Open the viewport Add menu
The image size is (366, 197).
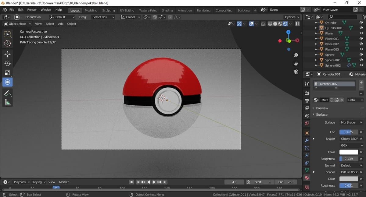coord(61,24)
